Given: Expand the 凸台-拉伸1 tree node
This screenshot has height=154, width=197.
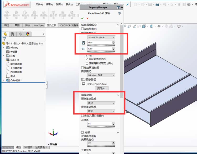Looking at the screenshot, I should [x=3, y=80].
